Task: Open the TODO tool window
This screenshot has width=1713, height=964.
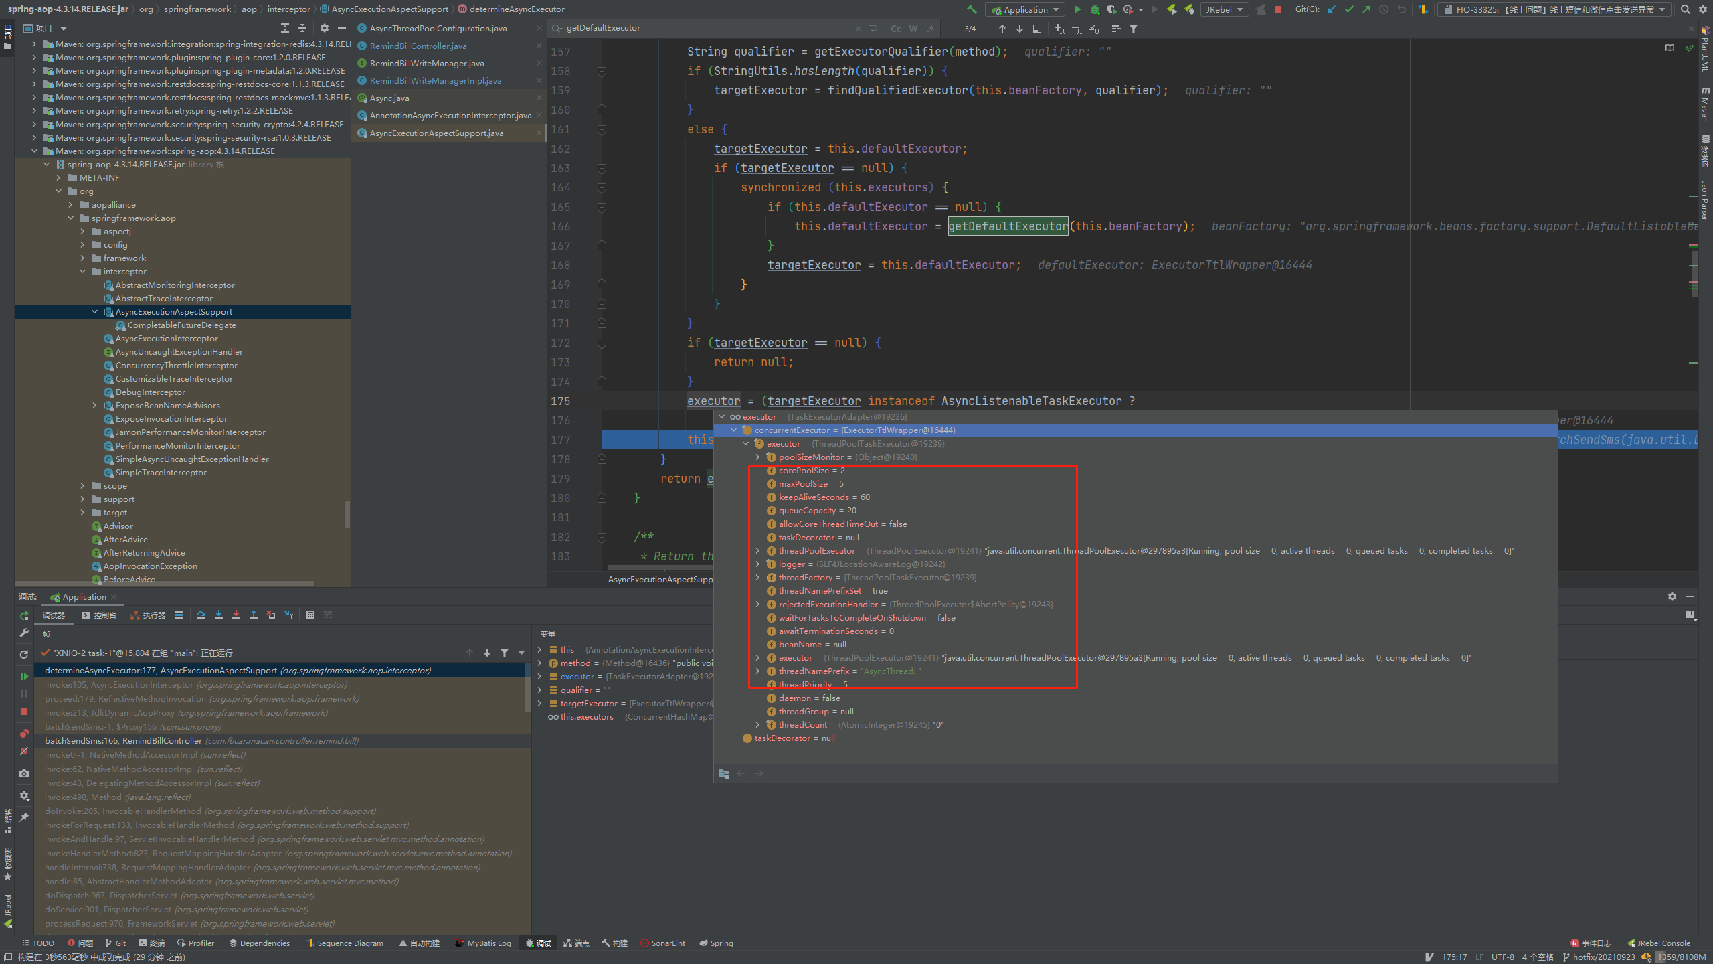Action: [x=37, y=943]
